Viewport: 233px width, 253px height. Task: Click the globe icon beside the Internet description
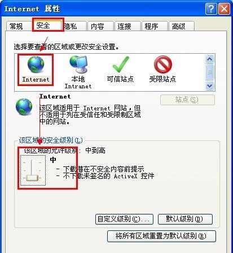pos(24,107)
